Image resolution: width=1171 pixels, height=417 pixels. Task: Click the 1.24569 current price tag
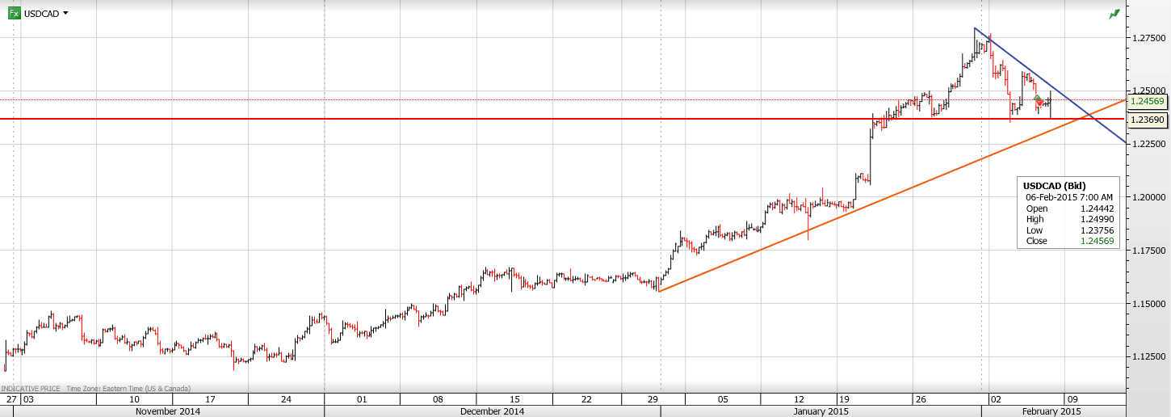pyautogui.click(x=1147, y=101)
